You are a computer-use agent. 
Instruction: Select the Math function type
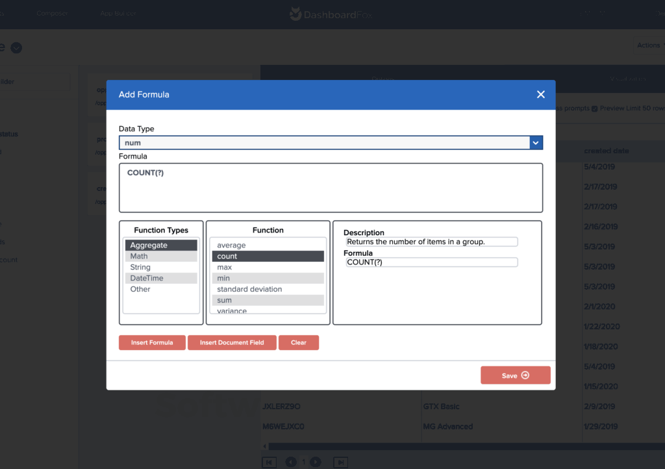(x=160, y=256)
